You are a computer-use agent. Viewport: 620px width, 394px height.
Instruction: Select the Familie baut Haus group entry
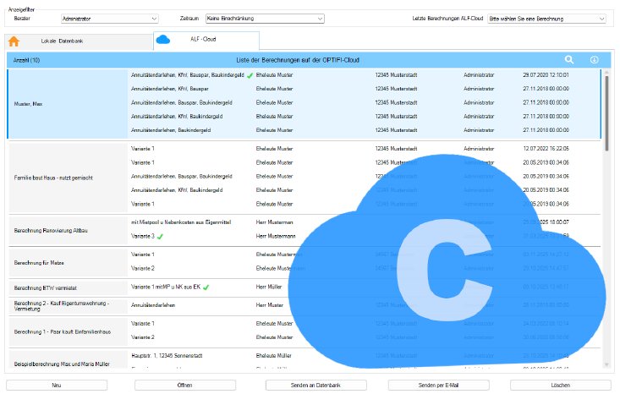tap(65, 177)
